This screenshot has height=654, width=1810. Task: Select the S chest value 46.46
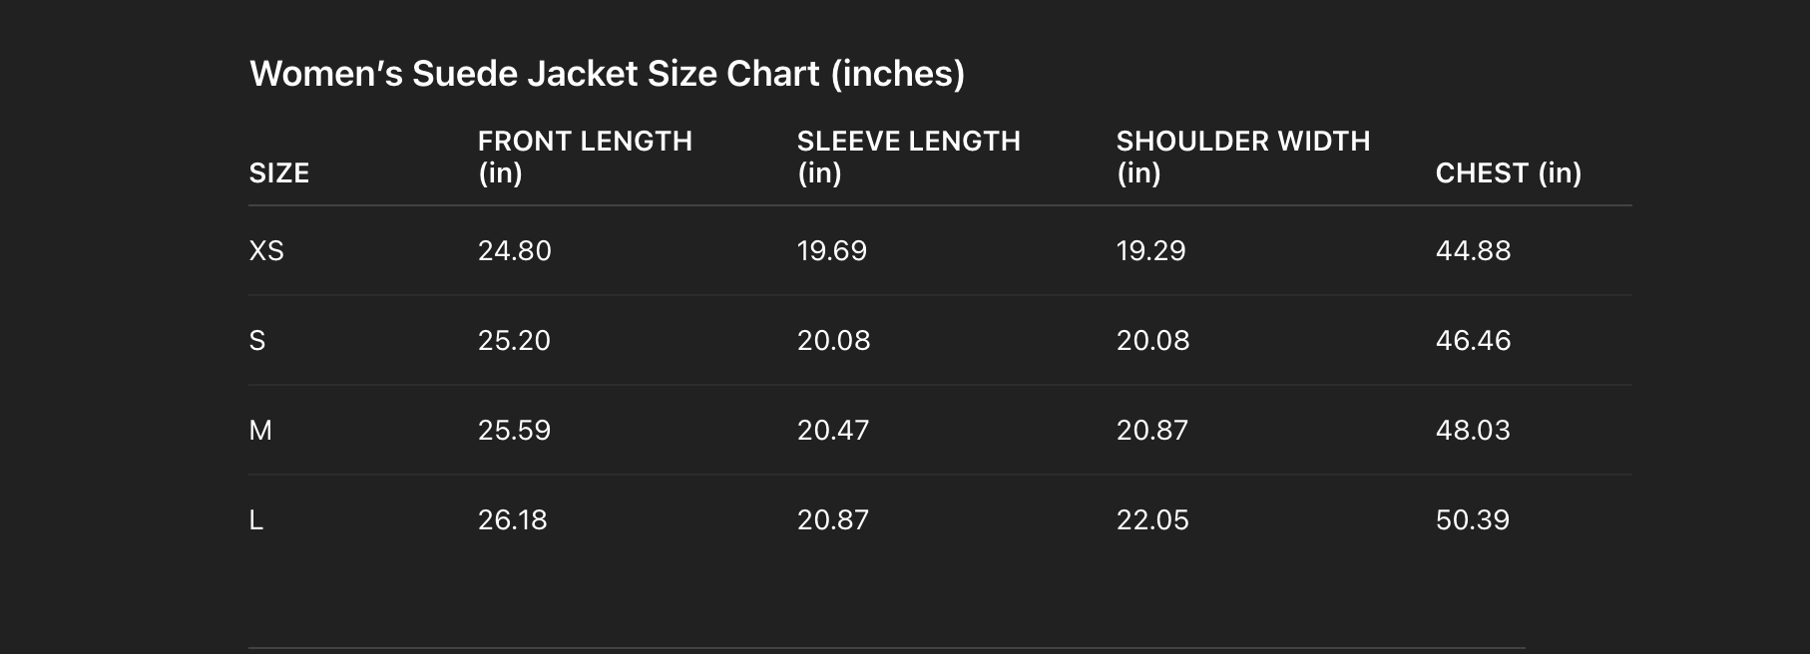(x=1473, y=341)
